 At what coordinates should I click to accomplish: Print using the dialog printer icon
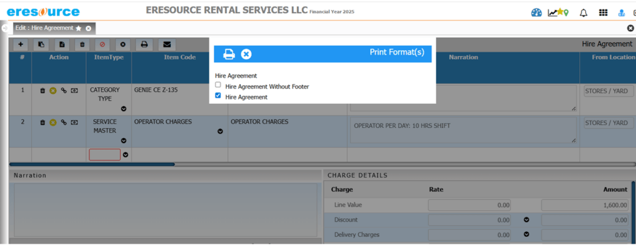point(229,54)
